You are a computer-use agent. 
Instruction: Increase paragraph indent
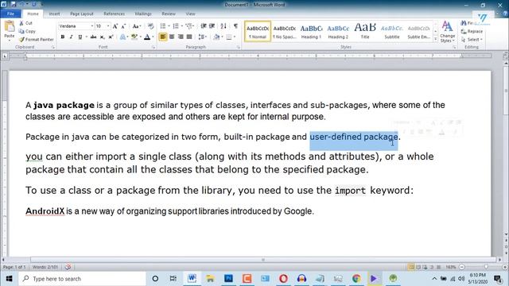(212, 26)
